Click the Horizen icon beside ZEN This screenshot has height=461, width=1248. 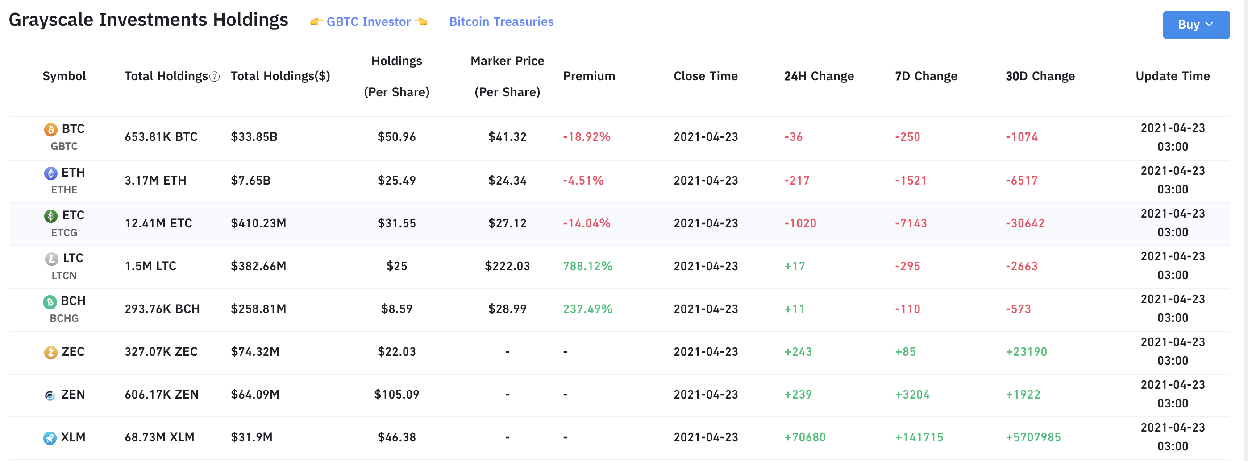point(50,395)
